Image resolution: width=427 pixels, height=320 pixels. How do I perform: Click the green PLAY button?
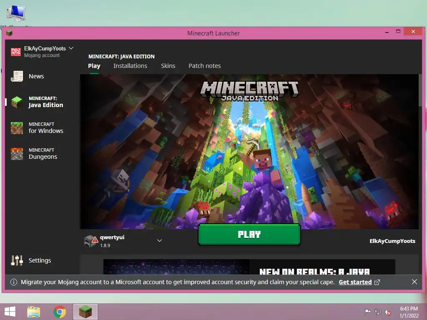(249, 235)
